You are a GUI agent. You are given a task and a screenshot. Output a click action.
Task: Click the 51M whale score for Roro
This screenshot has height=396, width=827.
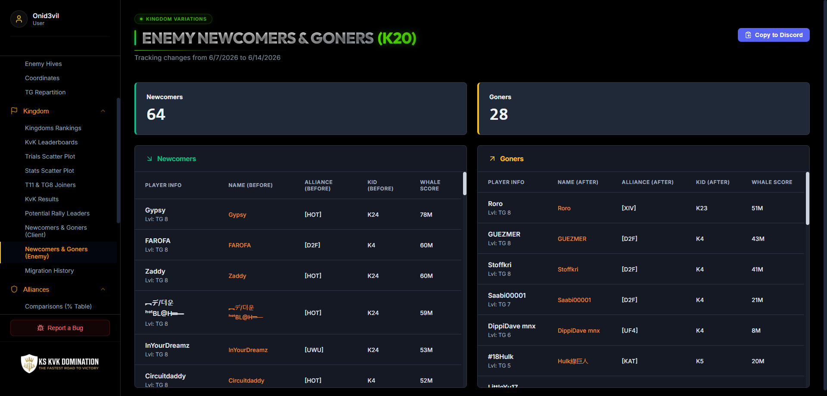757,208
